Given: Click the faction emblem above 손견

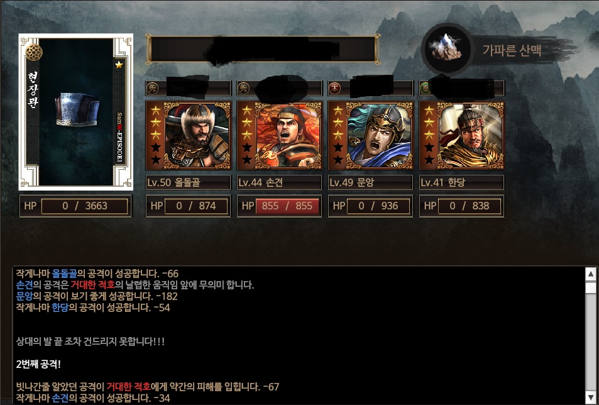Looking at the screenshot, I should (244, 89).
